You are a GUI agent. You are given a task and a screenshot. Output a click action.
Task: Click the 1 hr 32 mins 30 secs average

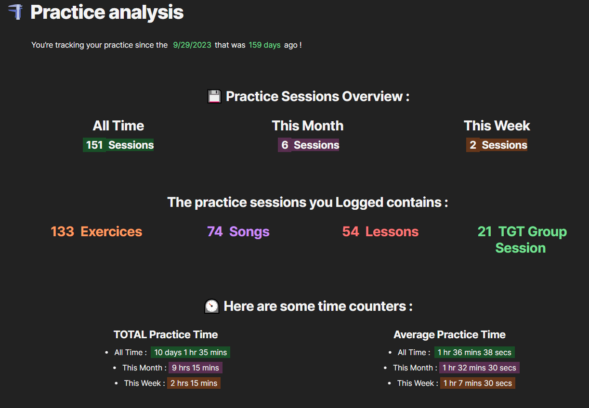[479, 368]
